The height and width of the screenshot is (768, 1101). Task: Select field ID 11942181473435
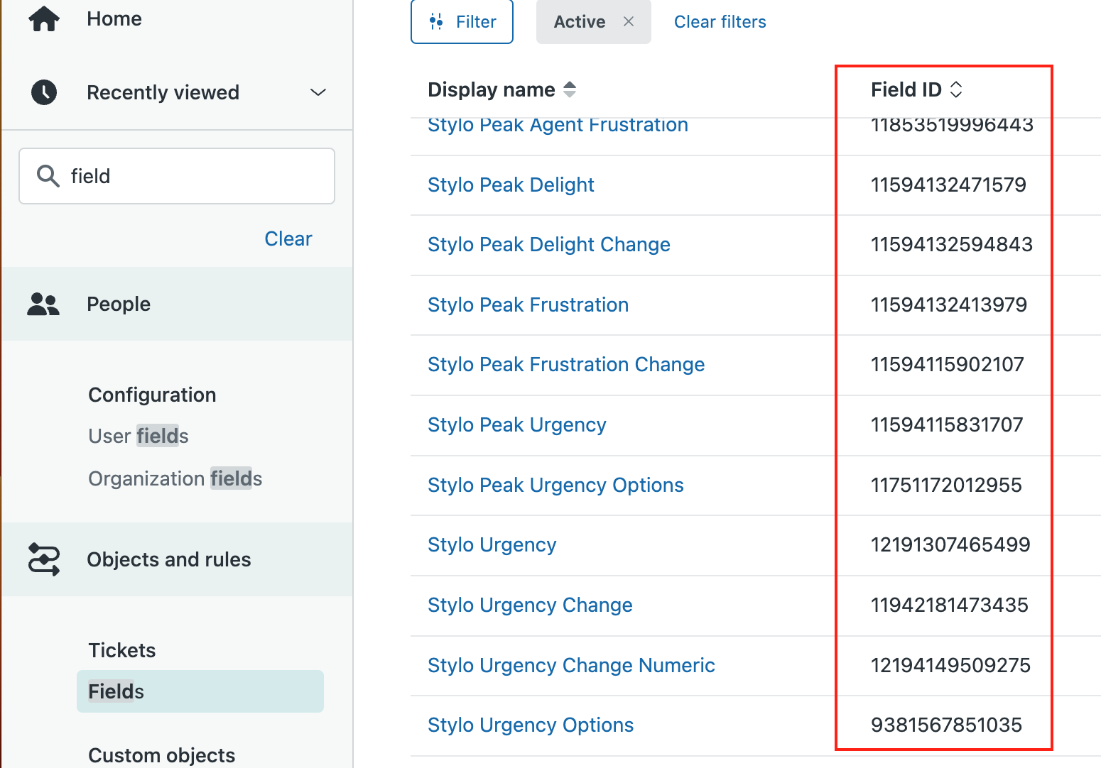coord(950,605)
